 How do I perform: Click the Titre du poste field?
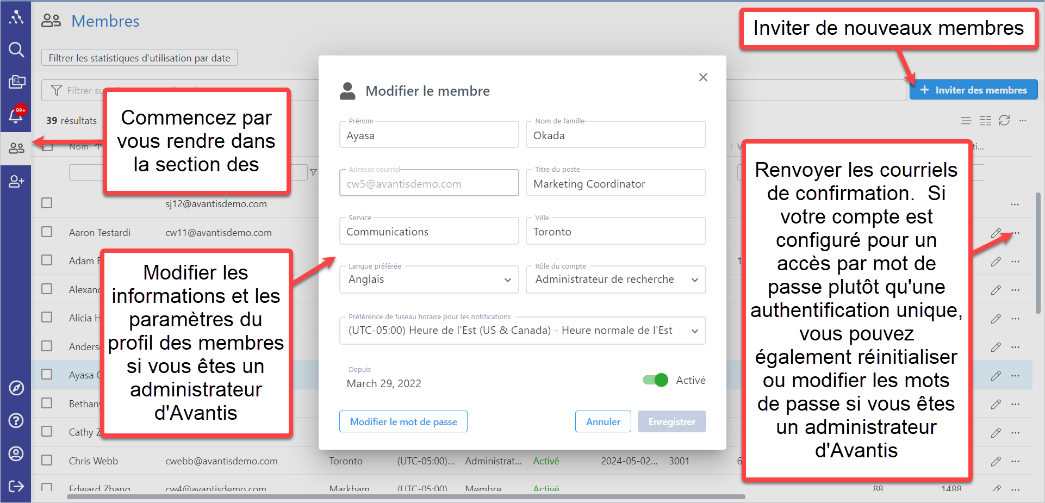click(616, 183)
